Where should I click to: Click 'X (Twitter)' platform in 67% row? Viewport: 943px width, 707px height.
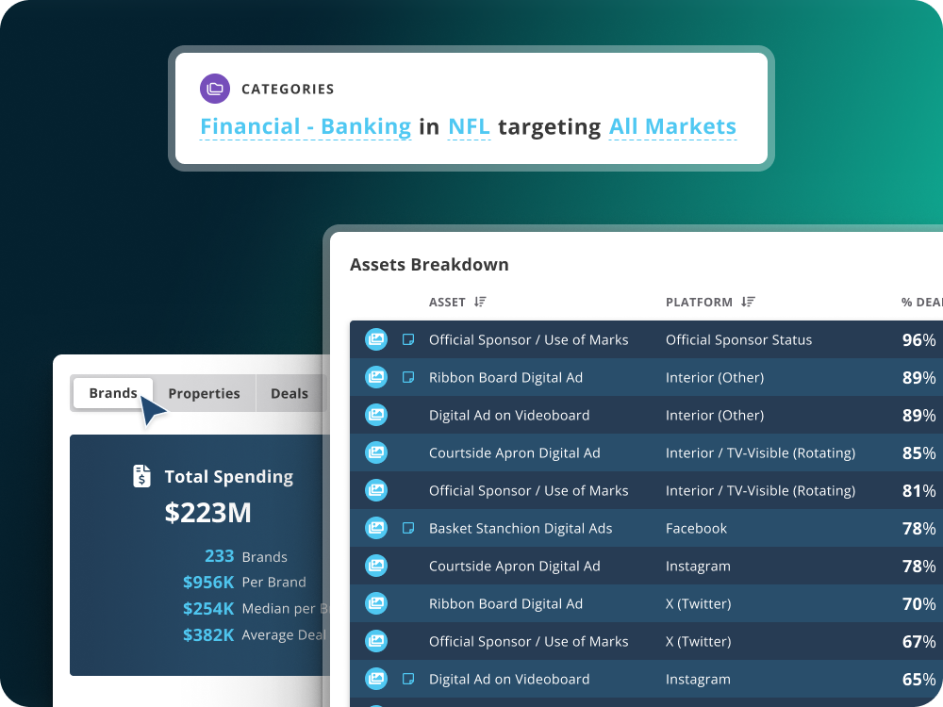(698, 641)
